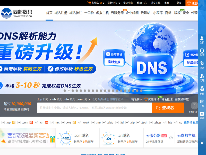Select the last carousel dot
The width and height of the screenshot is (206, 155).
[141, 91]
